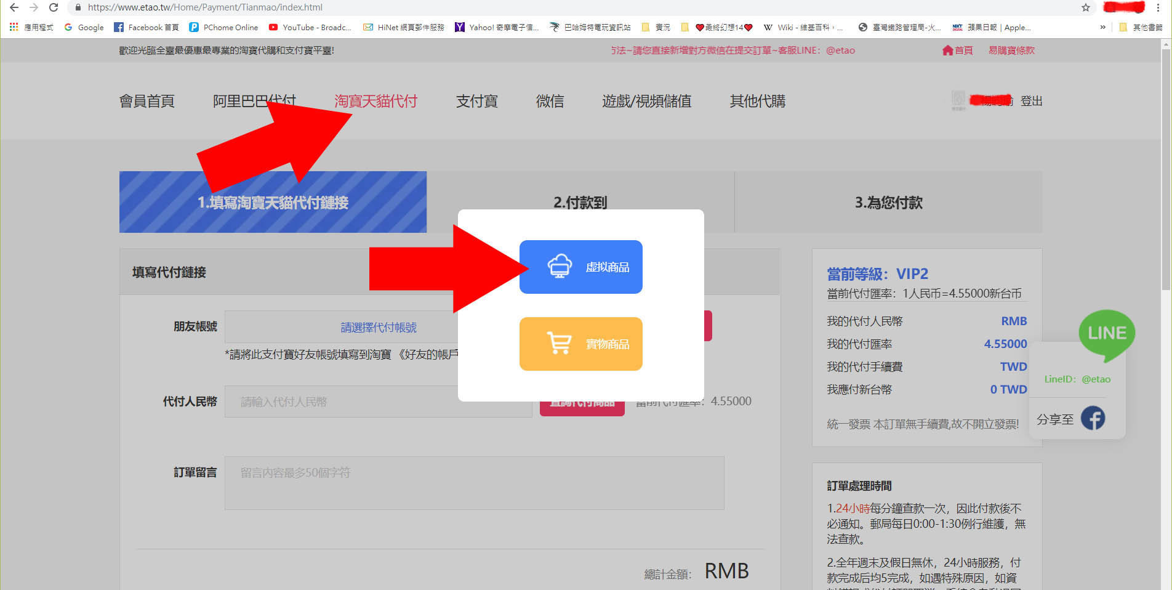Viewport: 1172px width, 590px height.
Task: Bookmark this page with the star icon
Action: [x=1086, y=7]
